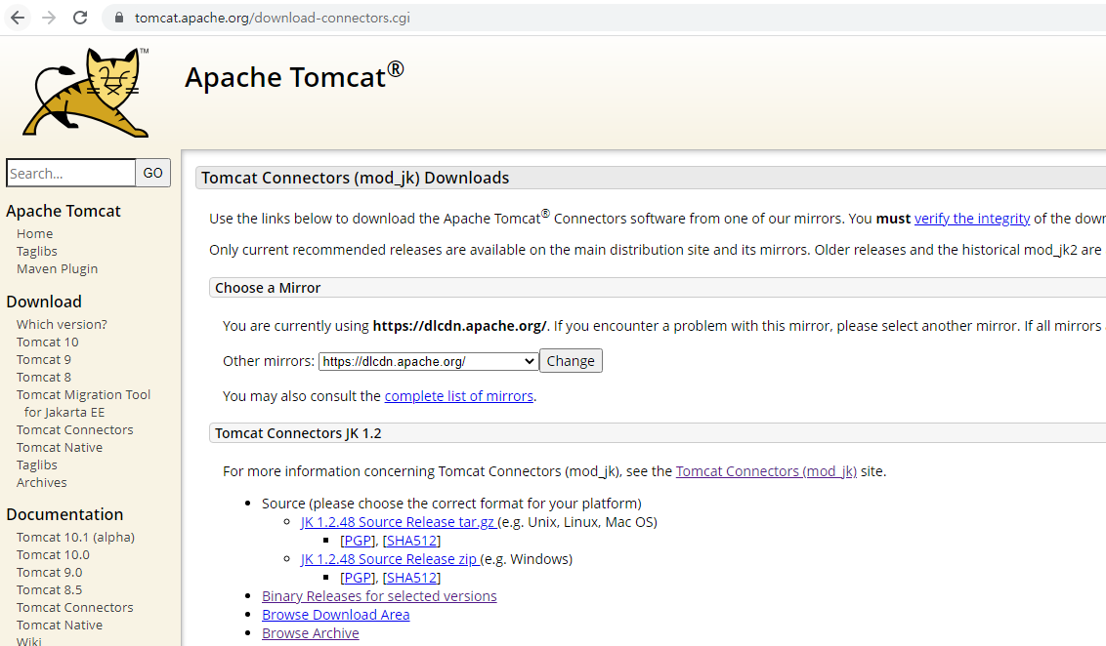The width and height of the screenshot is (1106, 646).
Task: Click the Change mirror button
Action: (x=571, y=361)
